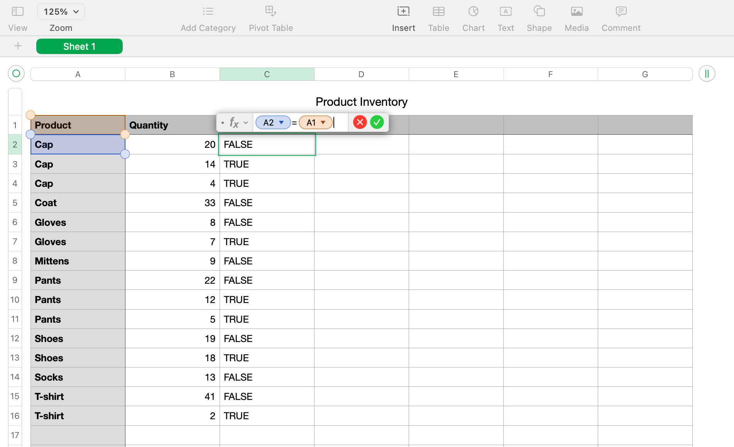
Task: Insert a Chart using the toolbar icon
Action: pos(473,11)
